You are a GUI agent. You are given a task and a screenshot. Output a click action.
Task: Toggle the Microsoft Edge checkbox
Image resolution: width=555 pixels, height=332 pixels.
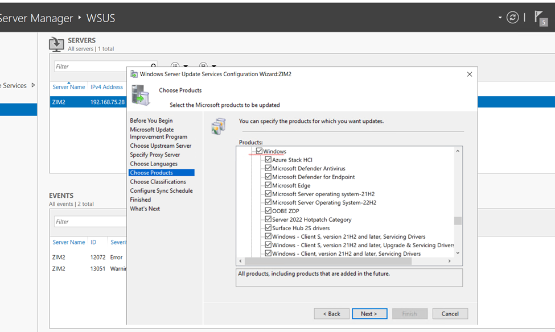268,185
